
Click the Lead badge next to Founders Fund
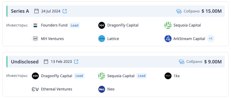75,25
